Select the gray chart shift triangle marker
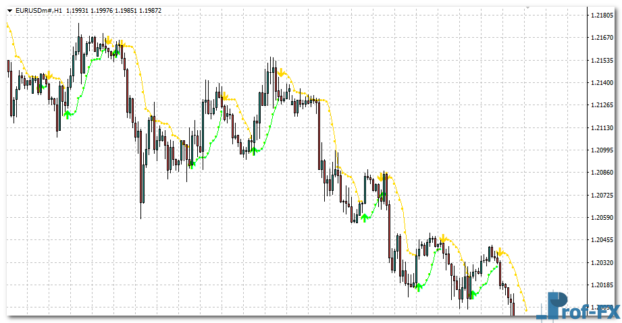 pos(527,7)
